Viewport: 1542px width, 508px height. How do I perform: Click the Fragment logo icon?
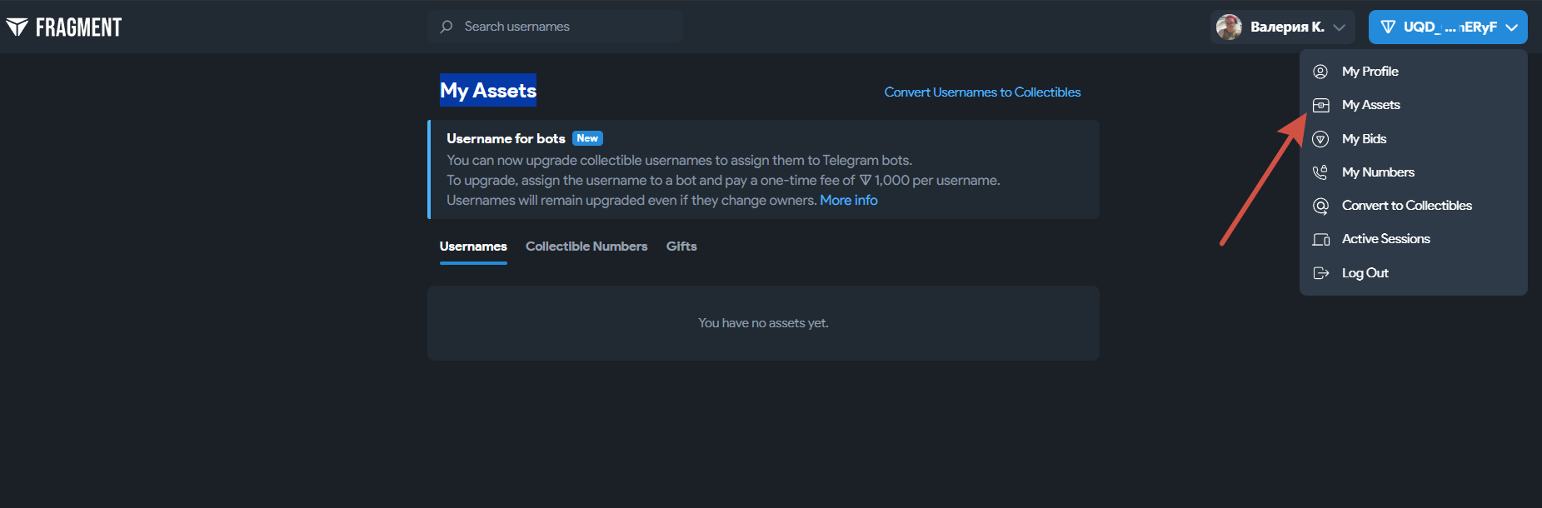(17, 27)
